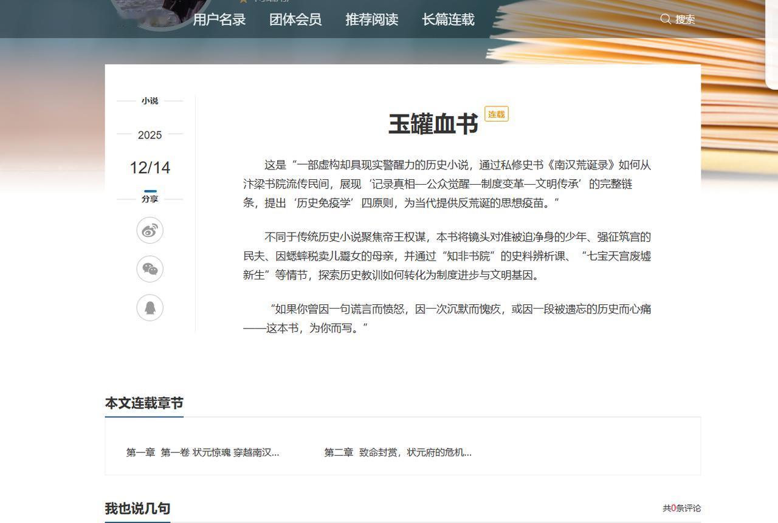The width and height of the screenshot is (778, 523).
Task: Click the novel title 玉罐血书
Action: (x=433, y=122)
